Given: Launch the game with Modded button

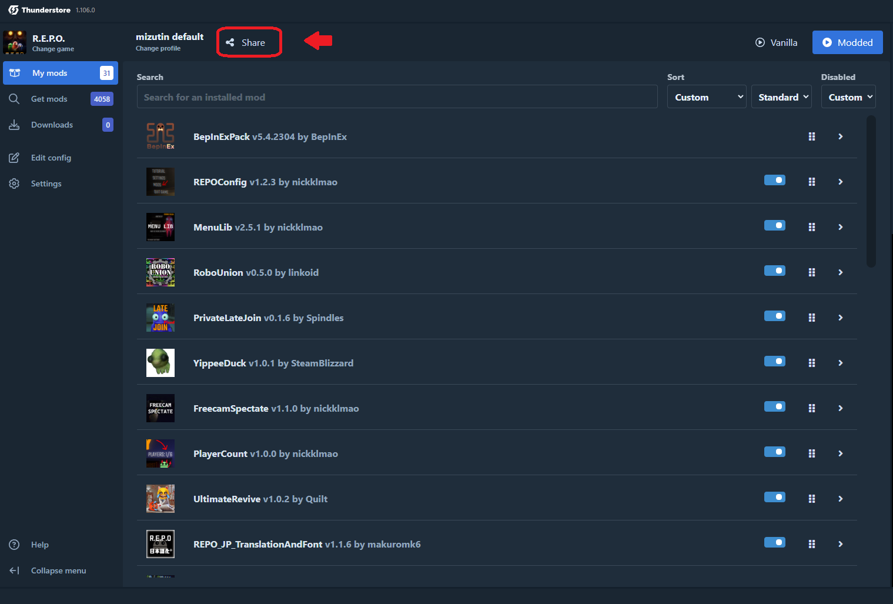Looking at the screenshot, I should point(847,42).
